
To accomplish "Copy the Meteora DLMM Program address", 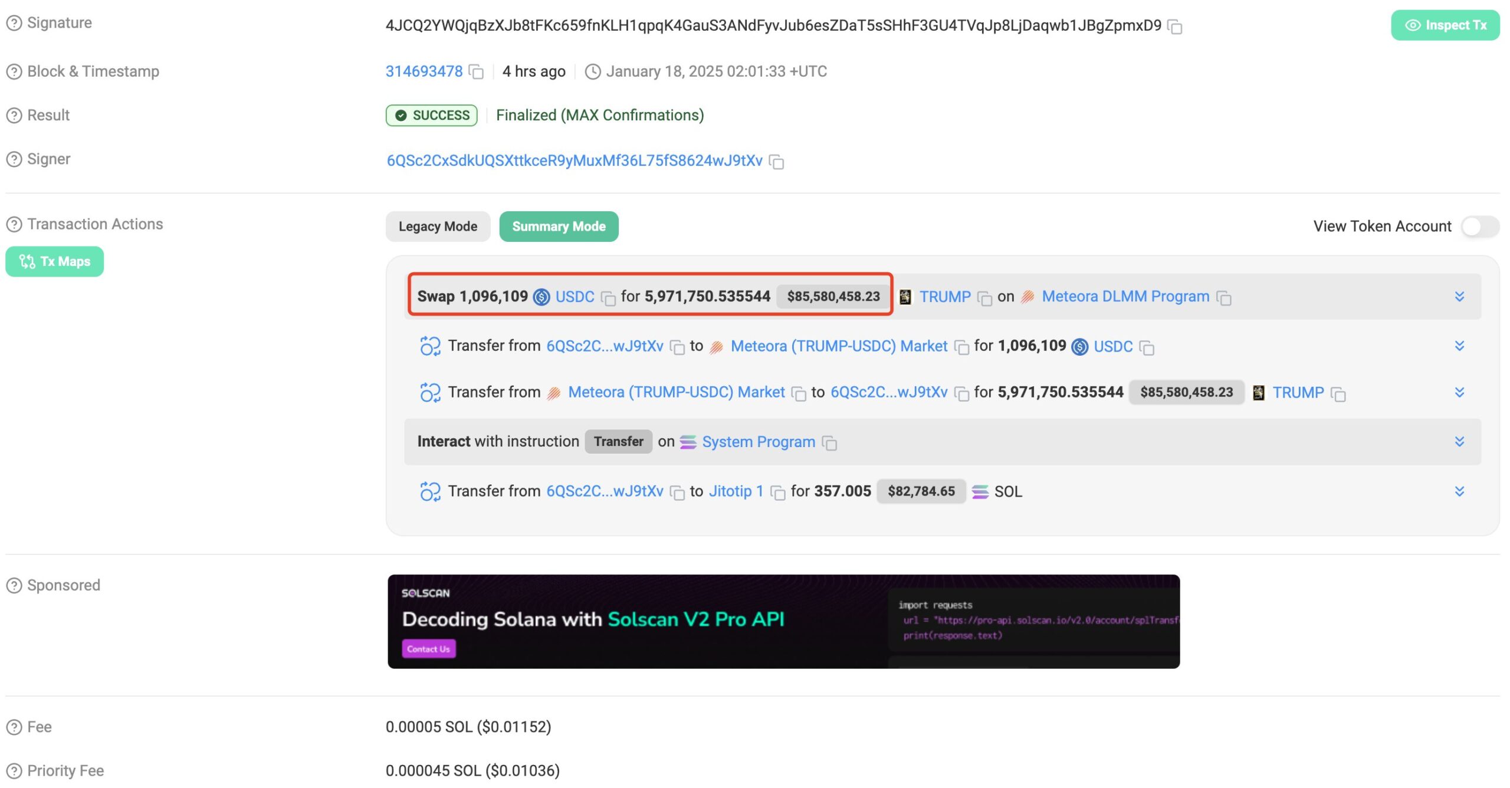I will (1224, 298).
